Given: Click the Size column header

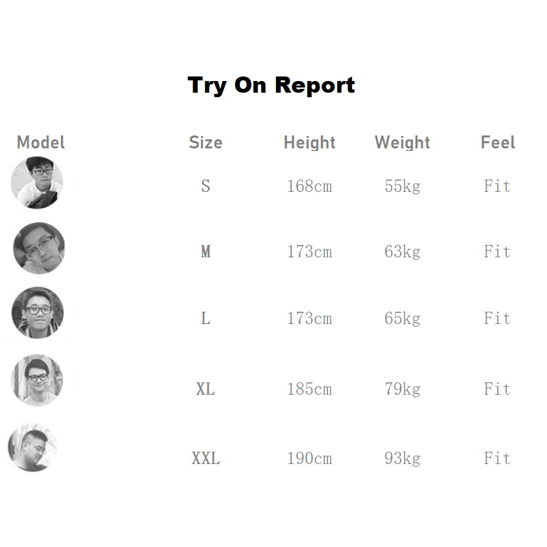Looking at the screenshot, I should [205, 143].
